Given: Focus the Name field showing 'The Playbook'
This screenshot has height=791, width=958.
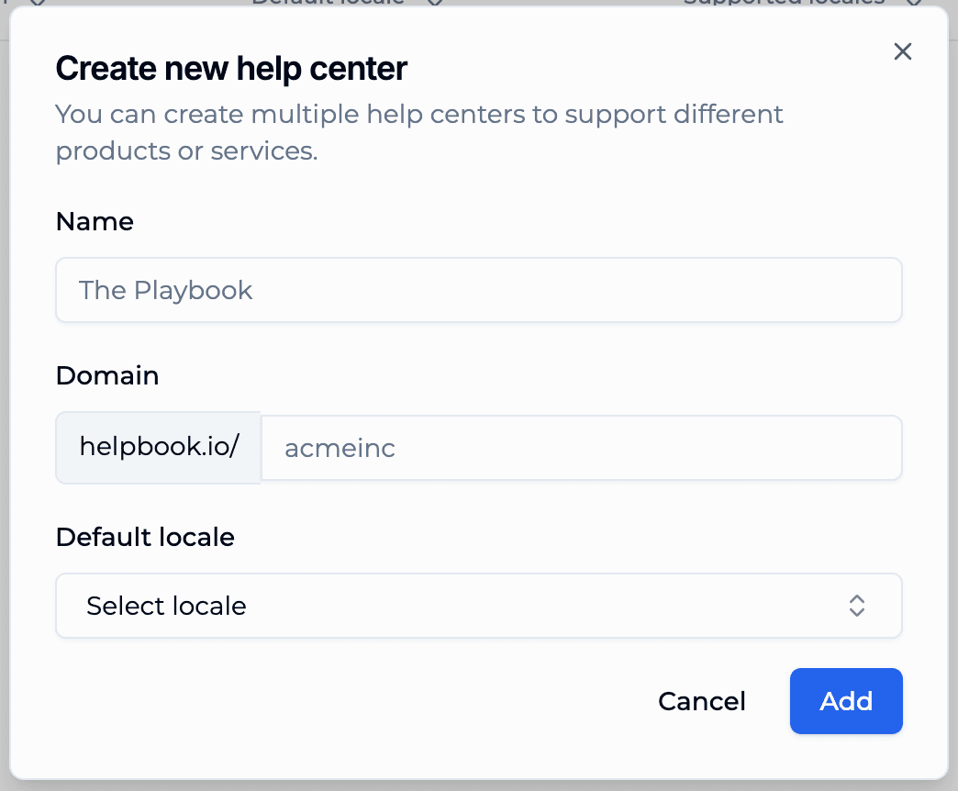Looking at the screenshot, I should 478,290.
